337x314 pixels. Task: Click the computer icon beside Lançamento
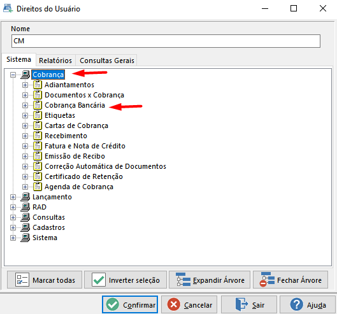(25, 197)
